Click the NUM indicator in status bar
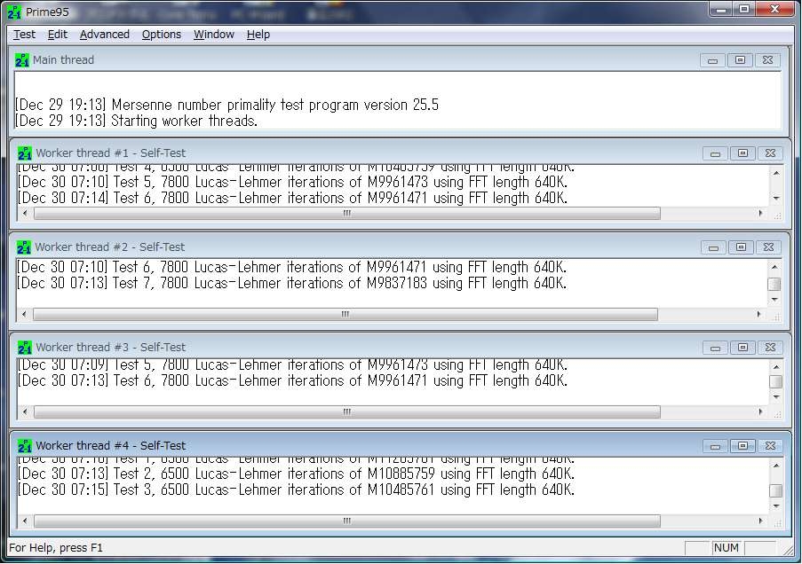 (727, 548)
